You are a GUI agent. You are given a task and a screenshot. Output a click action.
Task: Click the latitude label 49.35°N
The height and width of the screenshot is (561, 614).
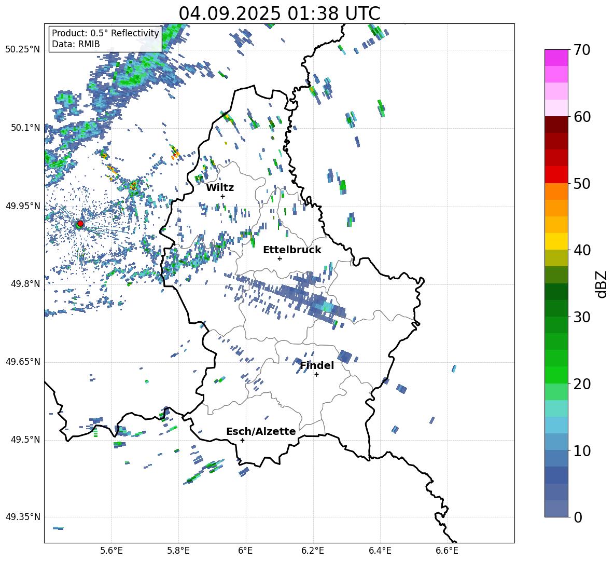[x=23, y=517]
